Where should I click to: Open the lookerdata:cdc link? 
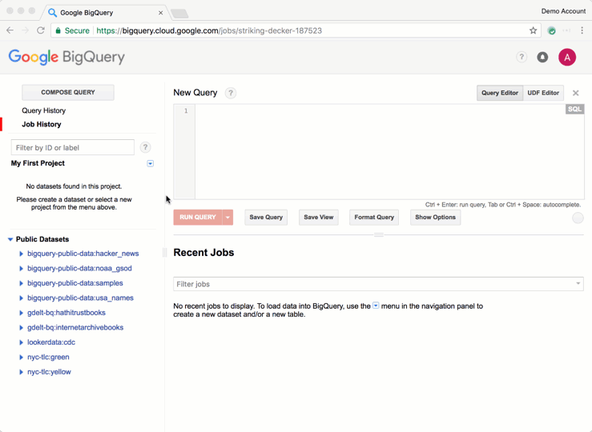51,342
